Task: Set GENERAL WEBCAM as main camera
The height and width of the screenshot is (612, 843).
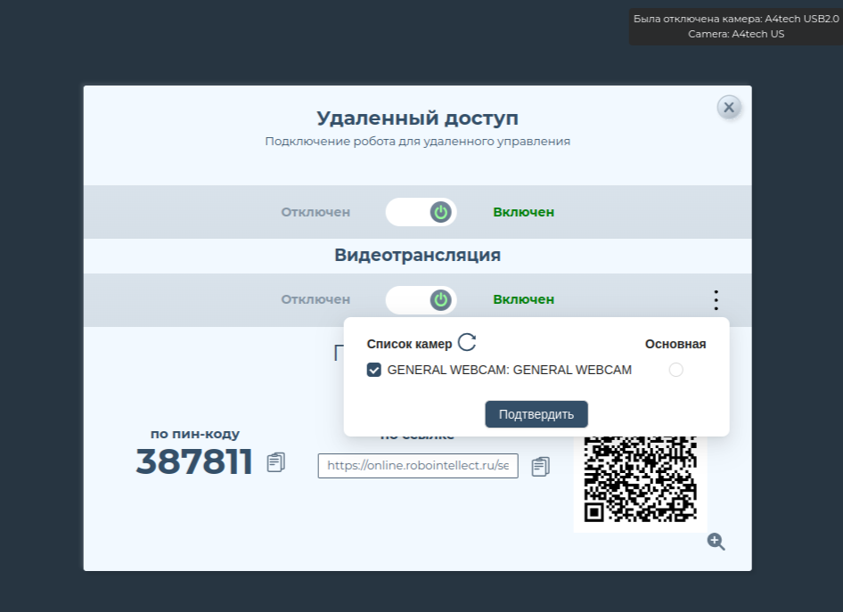Action: [x=675, y=370]
